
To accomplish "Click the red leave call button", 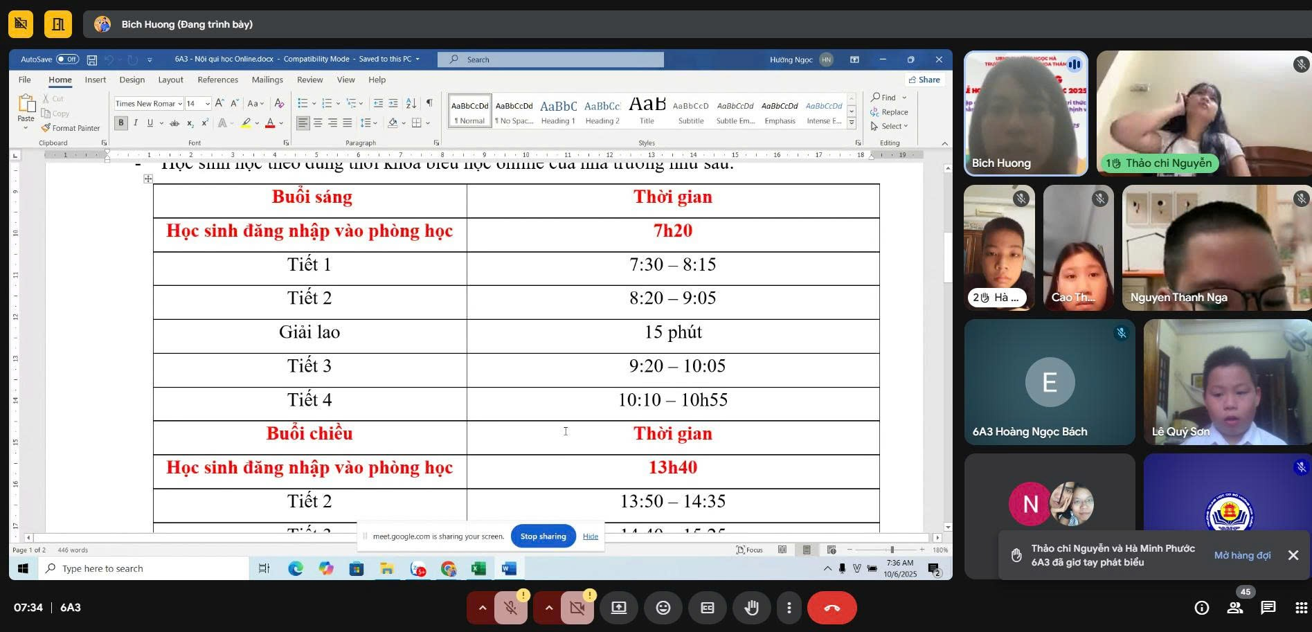I will (832, 608).
